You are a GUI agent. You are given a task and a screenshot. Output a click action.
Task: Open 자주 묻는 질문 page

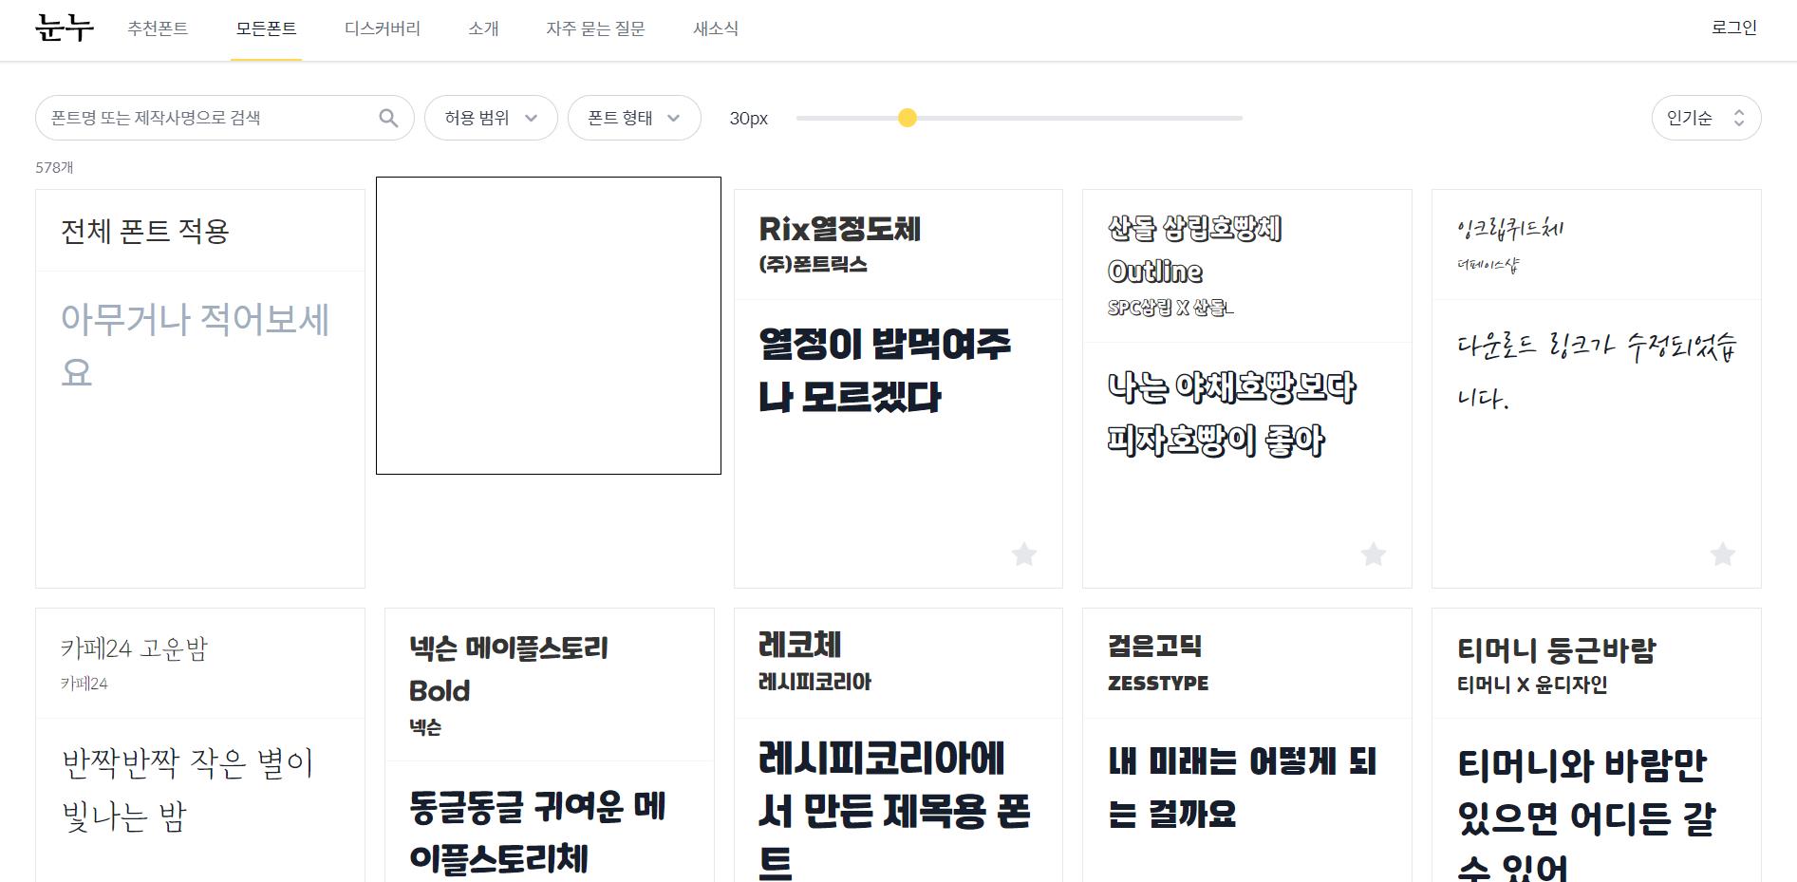pos(595,28)
